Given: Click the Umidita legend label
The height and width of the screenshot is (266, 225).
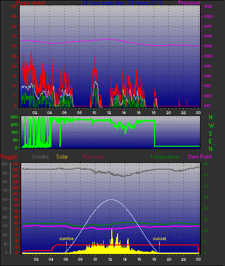Looking at the screenshot, I should tap(40, 157).
